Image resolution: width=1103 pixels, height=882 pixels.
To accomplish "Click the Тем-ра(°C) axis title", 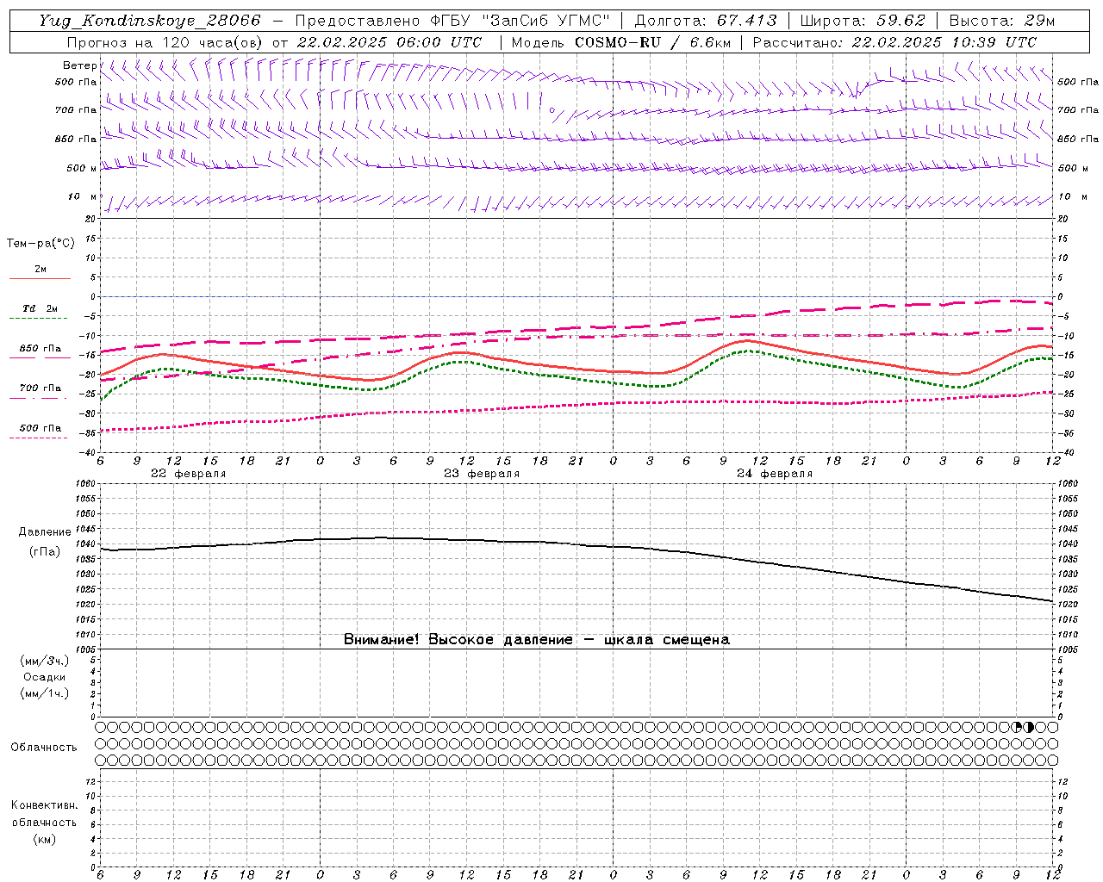I will [x=41, y=244].
